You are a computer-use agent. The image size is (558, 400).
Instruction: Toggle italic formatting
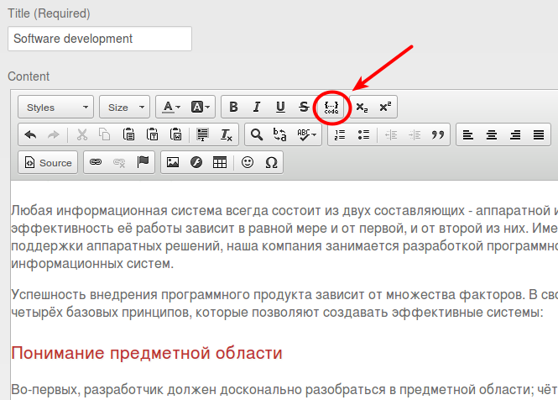(257, 107)
